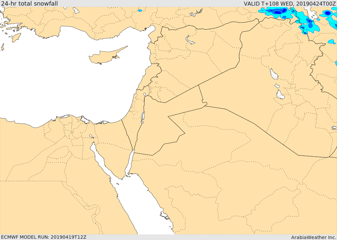Screen dimensions: 337x240
Task: Click the Gulf of Aqaba water inlet
Action: tap(130, 163)
